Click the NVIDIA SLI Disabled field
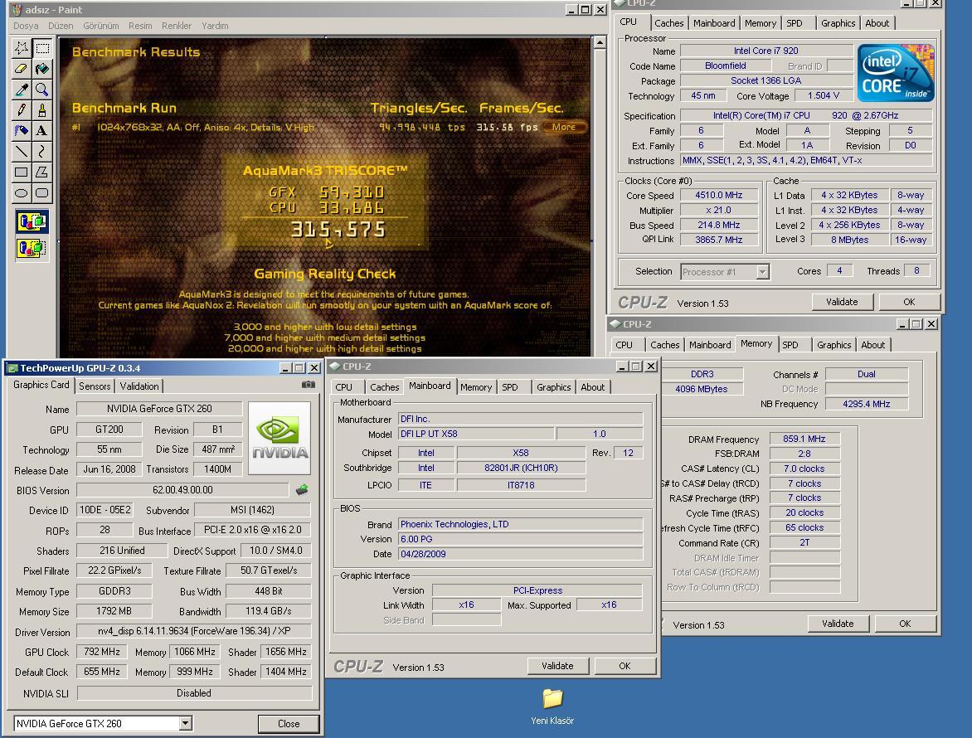The height and width of the screenshot is (738, 972). point(194,693)
